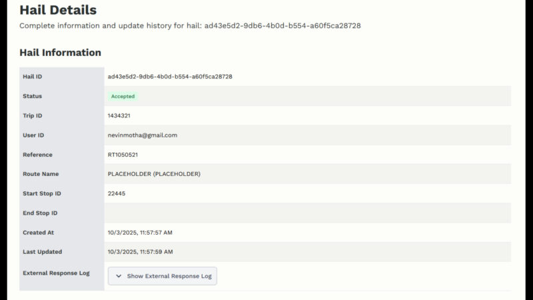Click the Route Name row label

click(41, 174)
